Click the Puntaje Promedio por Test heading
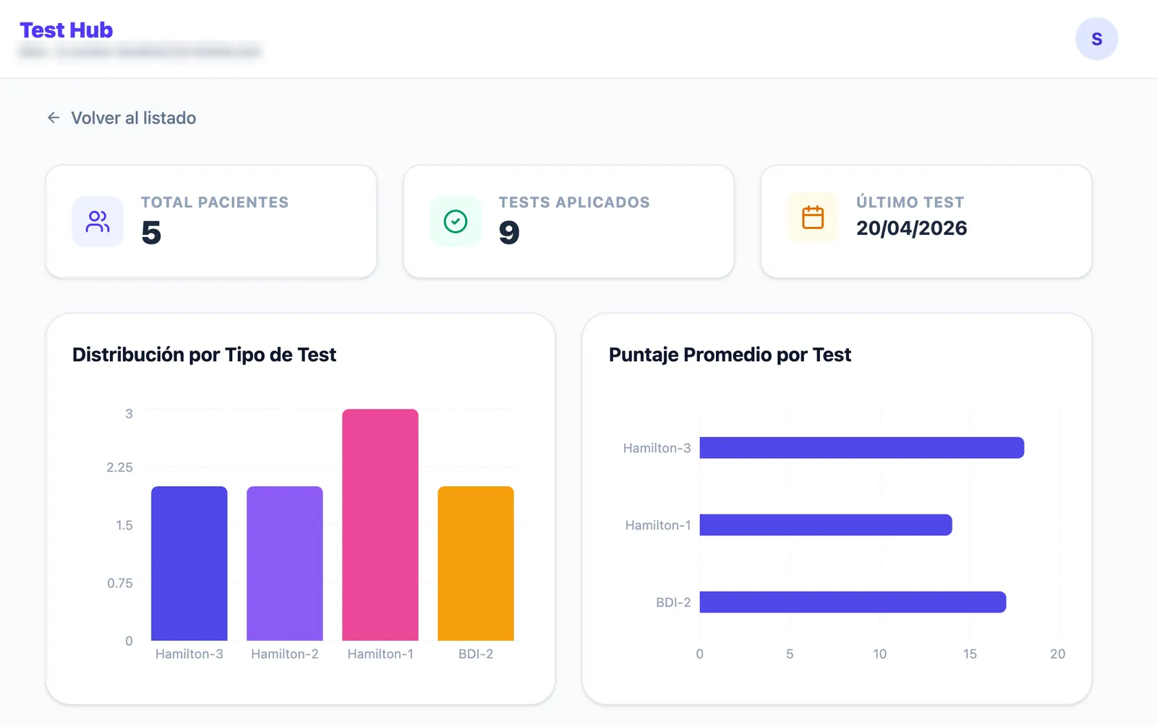The width and height of the screenshot is (1157, 726). pos(730,355)
